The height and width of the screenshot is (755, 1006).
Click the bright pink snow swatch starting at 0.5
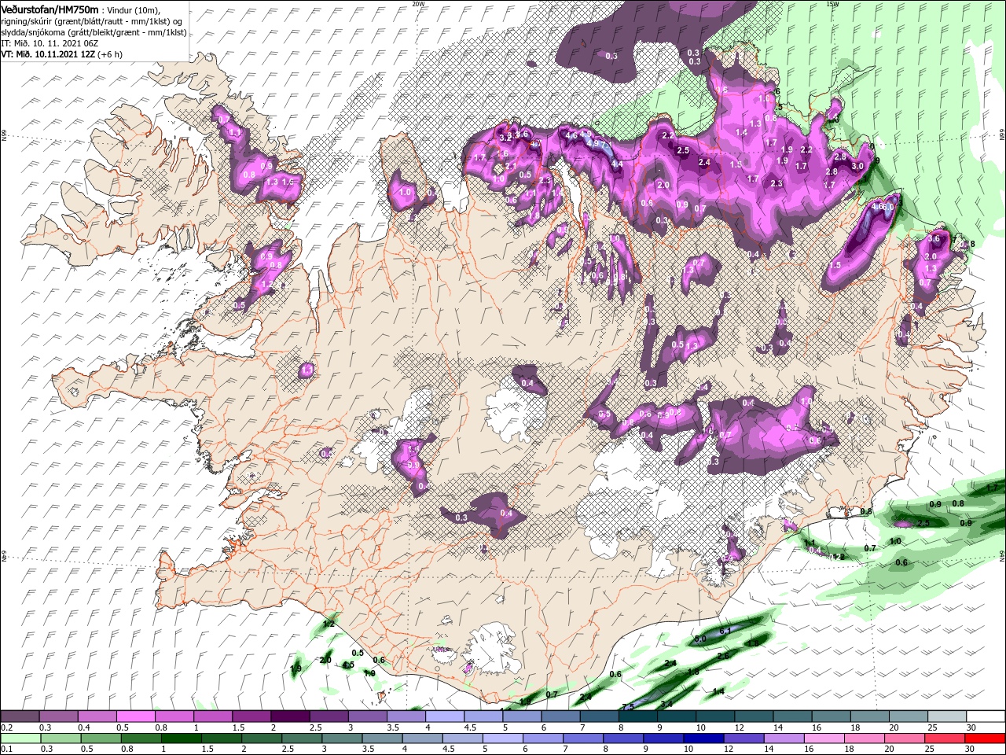135,717
